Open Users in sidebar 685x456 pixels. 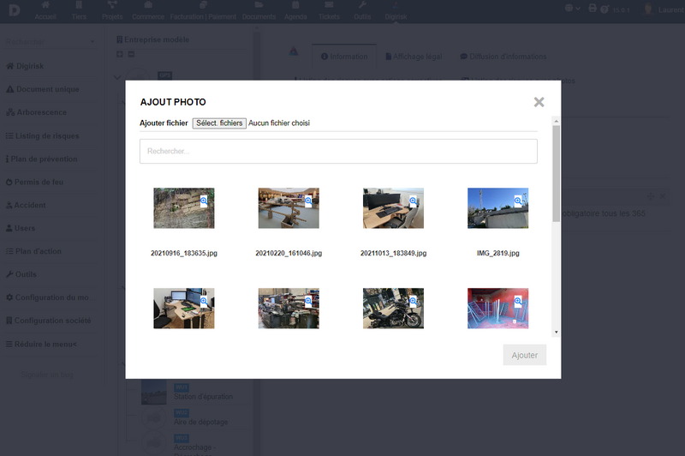point(20,228)
